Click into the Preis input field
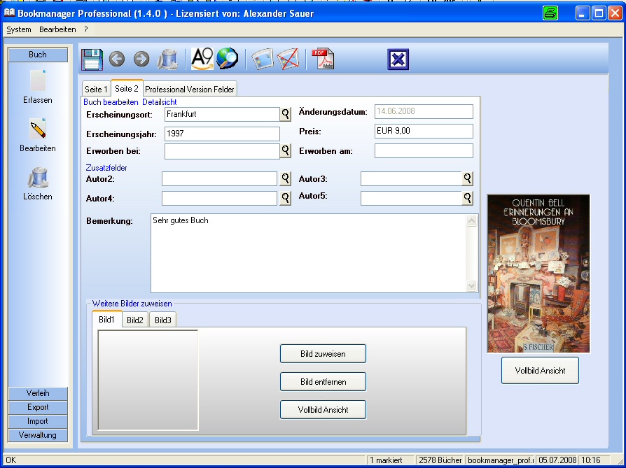Screen dimensions: 626x468 (424, 131)
